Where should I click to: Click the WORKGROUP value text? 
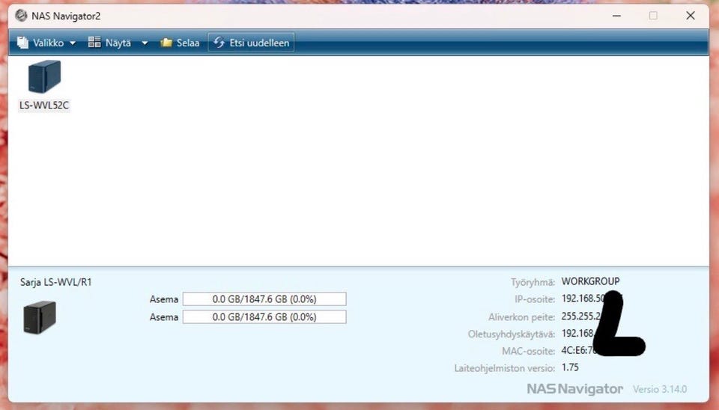point(590,281)
